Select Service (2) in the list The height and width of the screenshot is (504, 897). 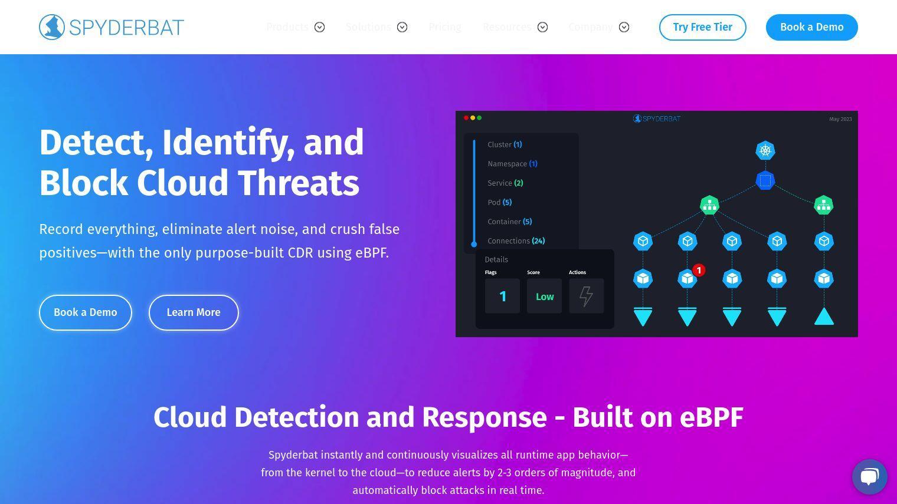tap(505, 183)
